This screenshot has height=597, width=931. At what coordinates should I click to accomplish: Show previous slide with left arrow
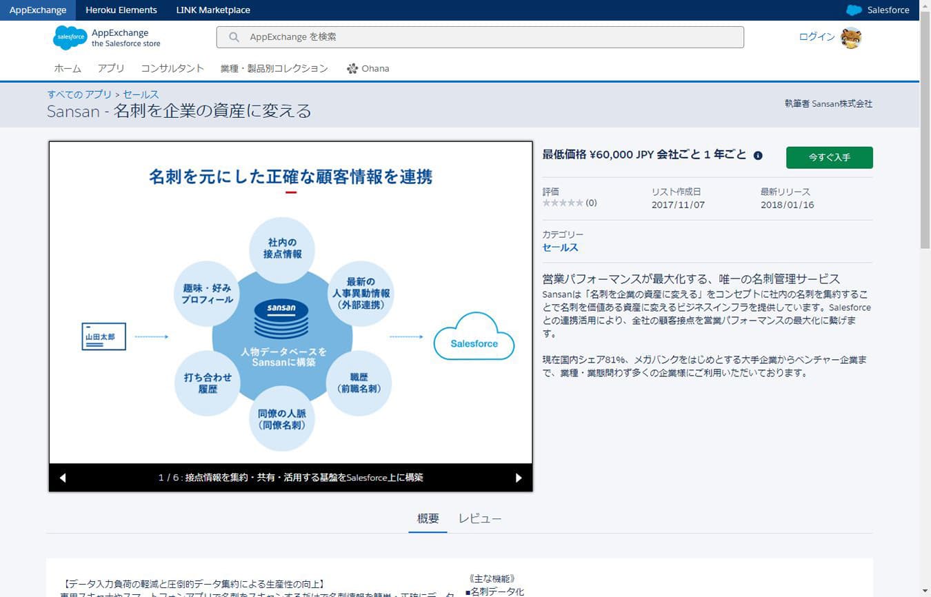coord(63,478)
